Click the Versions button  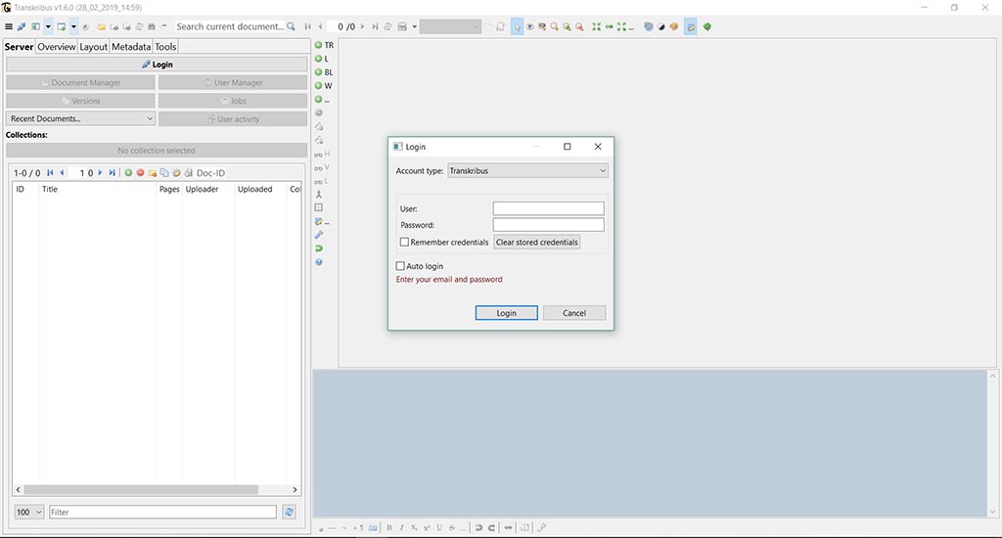point(80,101)
